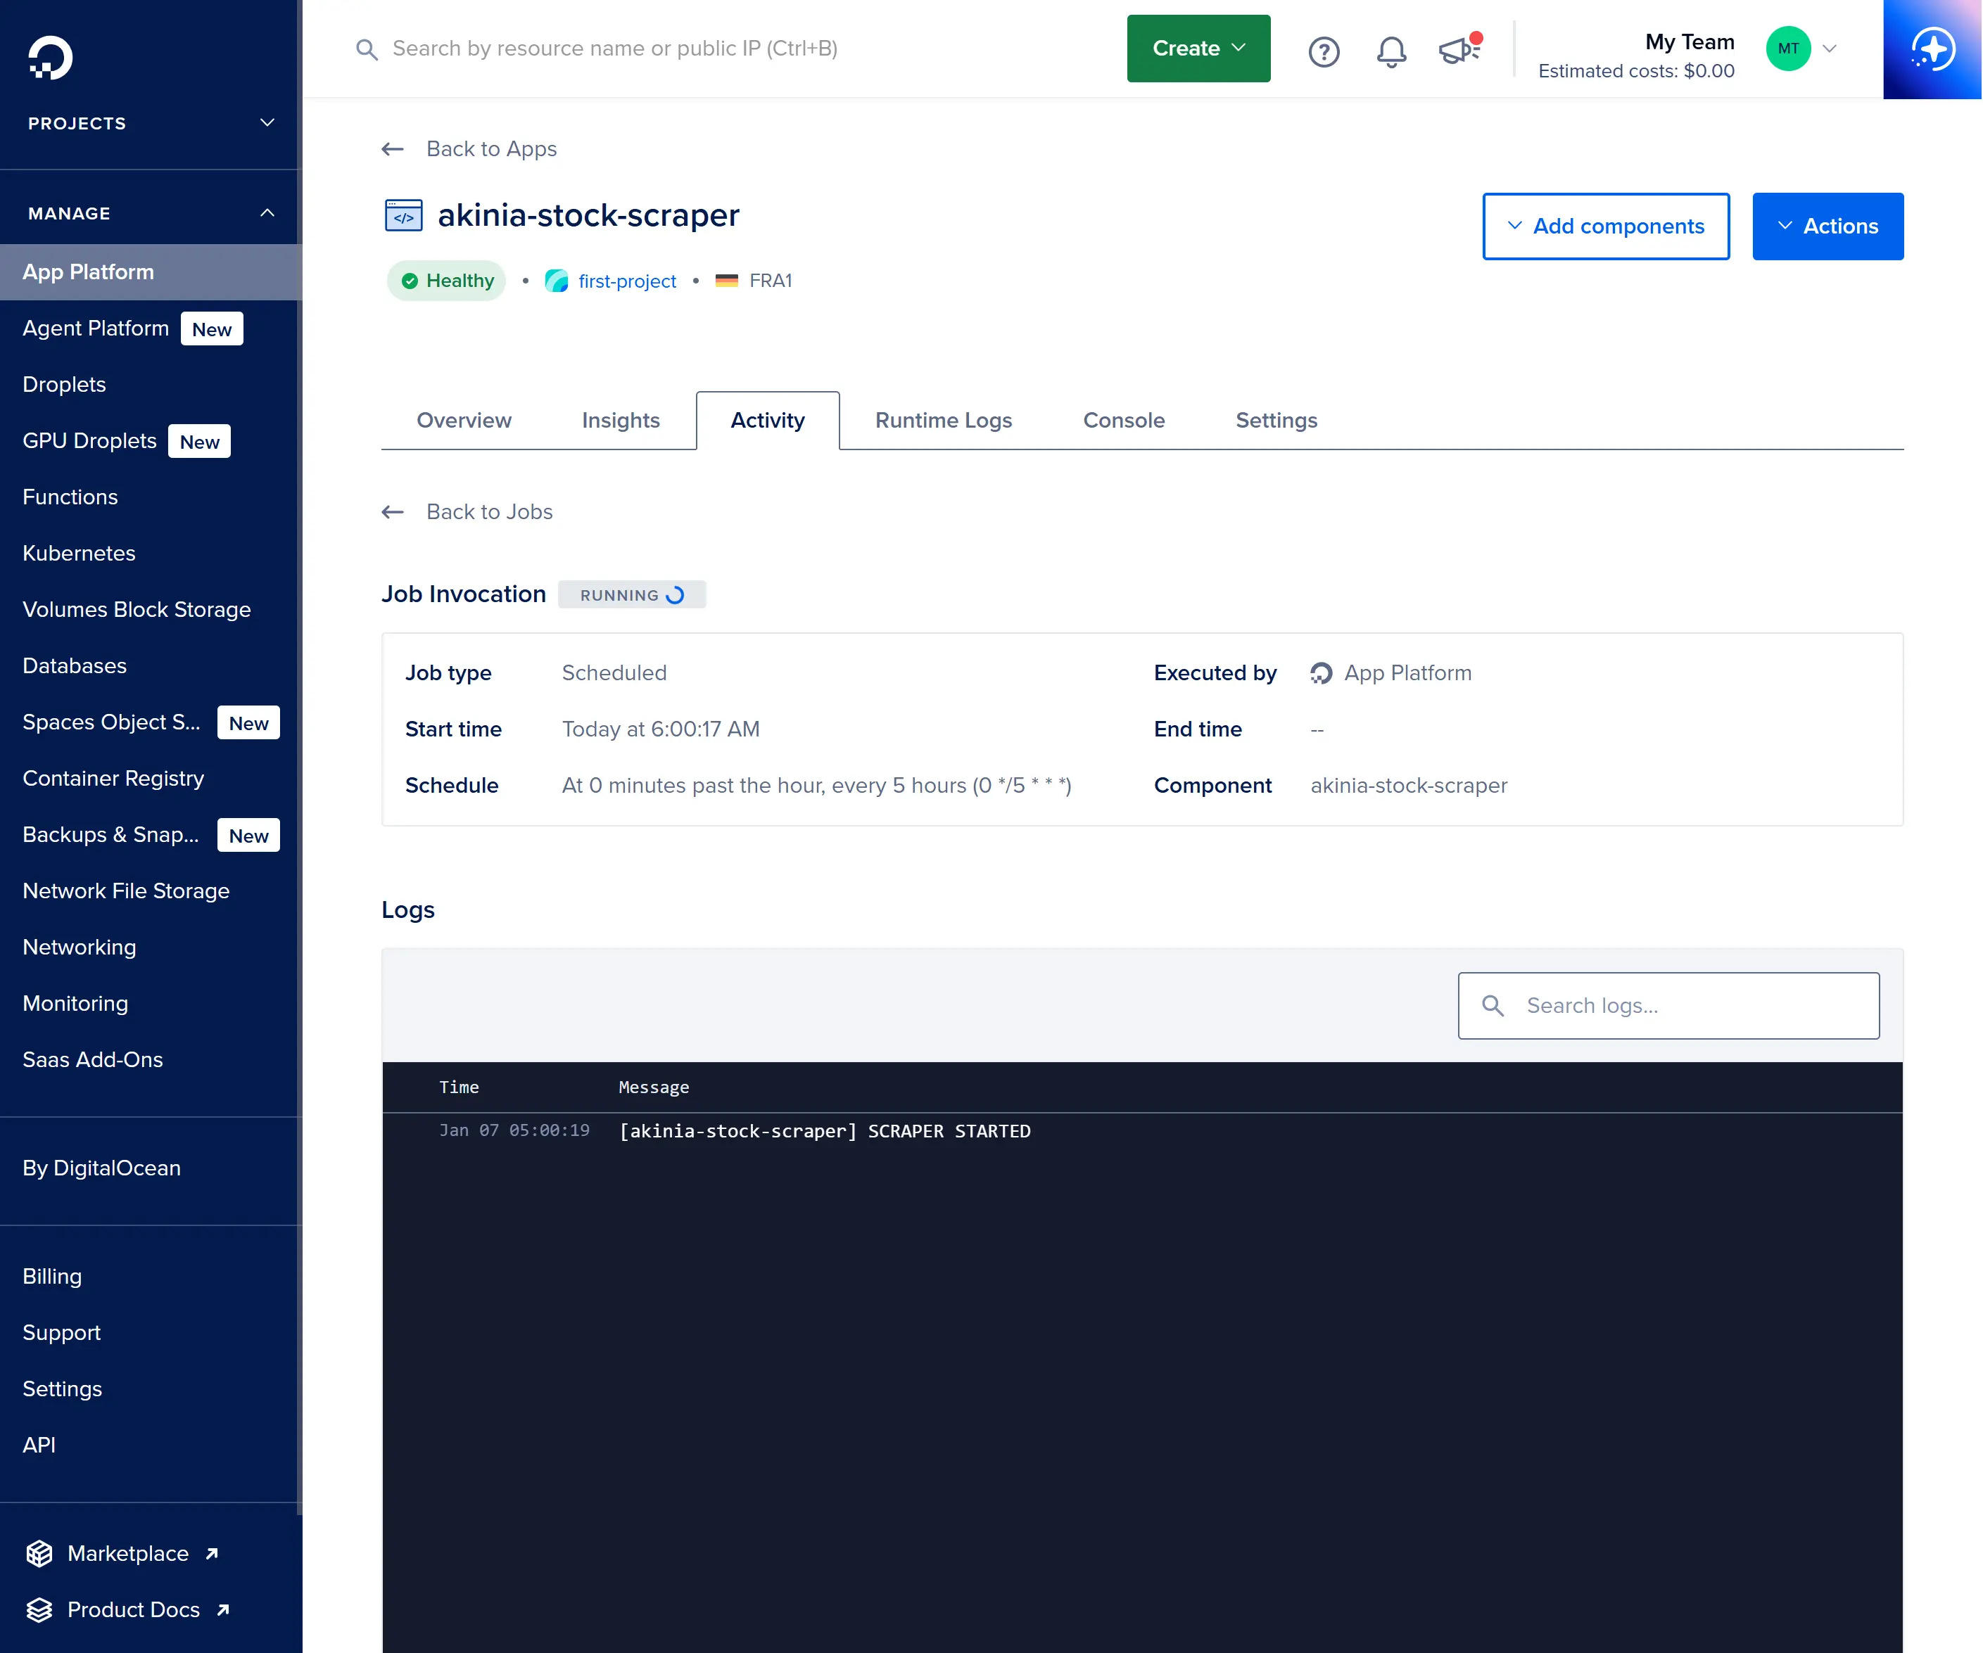
Task: Open the help question mark icon
Action: (1324, 51)
